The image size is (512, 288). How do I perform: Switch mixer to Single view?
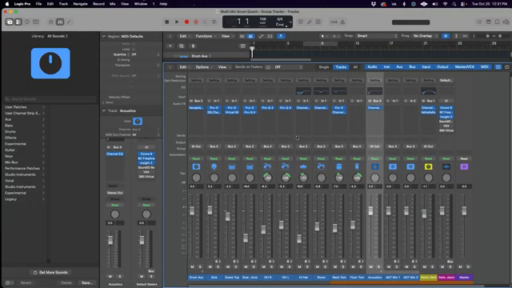pos(323,67)
